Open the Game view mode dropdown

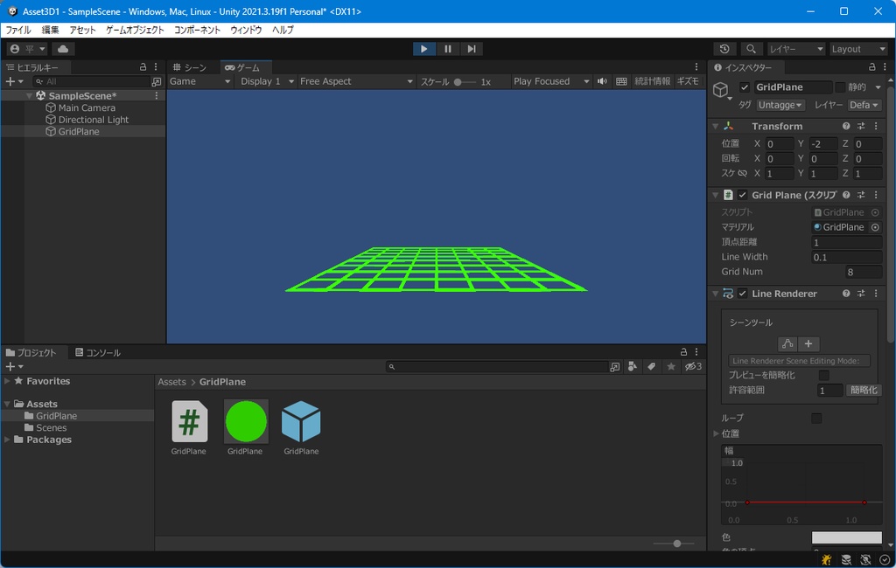[x=200, y=81]
